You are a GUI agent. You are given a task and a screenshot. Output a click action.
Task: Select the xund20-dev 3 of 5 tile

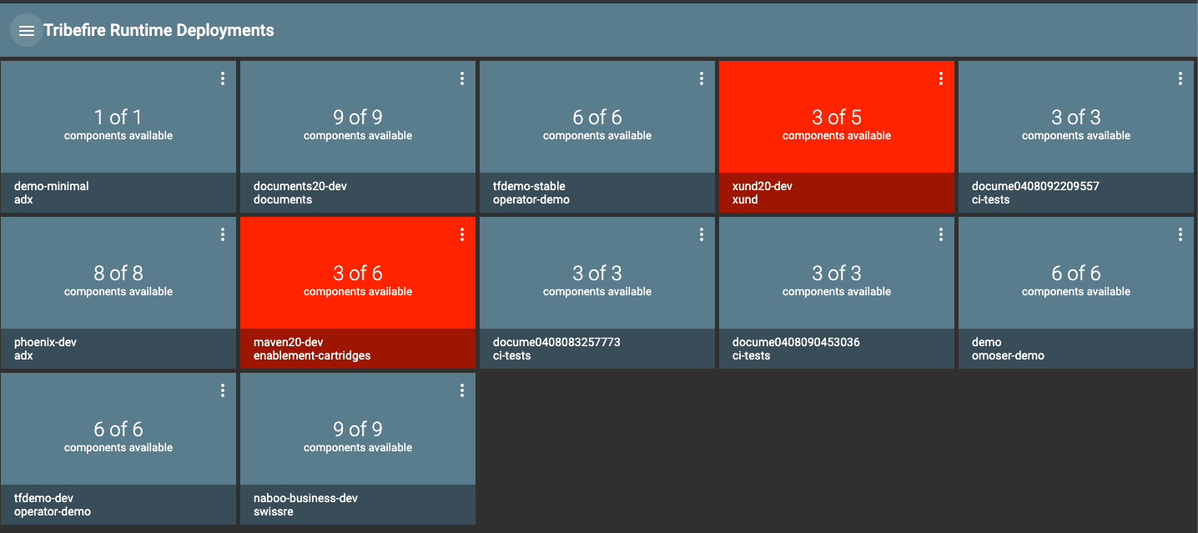click(x=836, y=123)
